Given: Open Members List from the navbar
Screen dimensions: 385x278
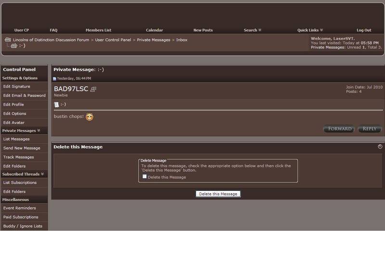Looking at the screenshot, I should point(98,30).
